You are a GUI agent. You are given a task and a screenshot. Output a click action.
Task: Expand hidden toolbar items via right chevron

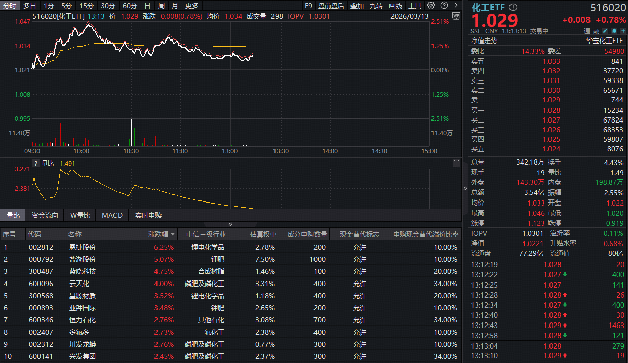(x=456, y=5)
